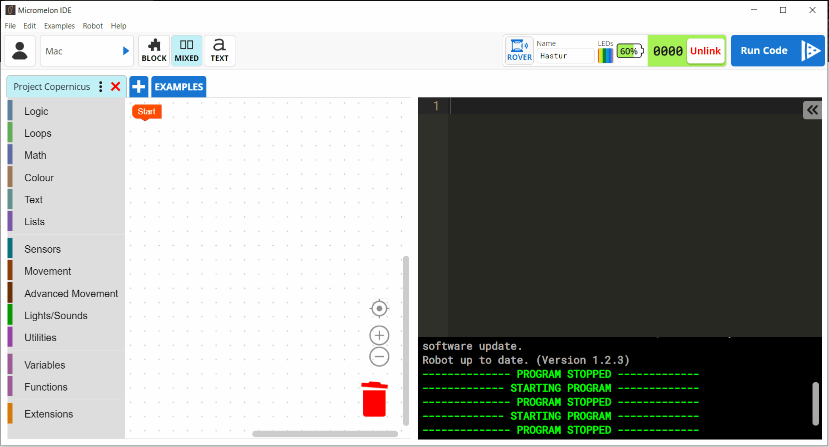The width and height of the screenshot is (829, 447).
Task: Switch to TEXT editor mode
Action: coord(219,51)
